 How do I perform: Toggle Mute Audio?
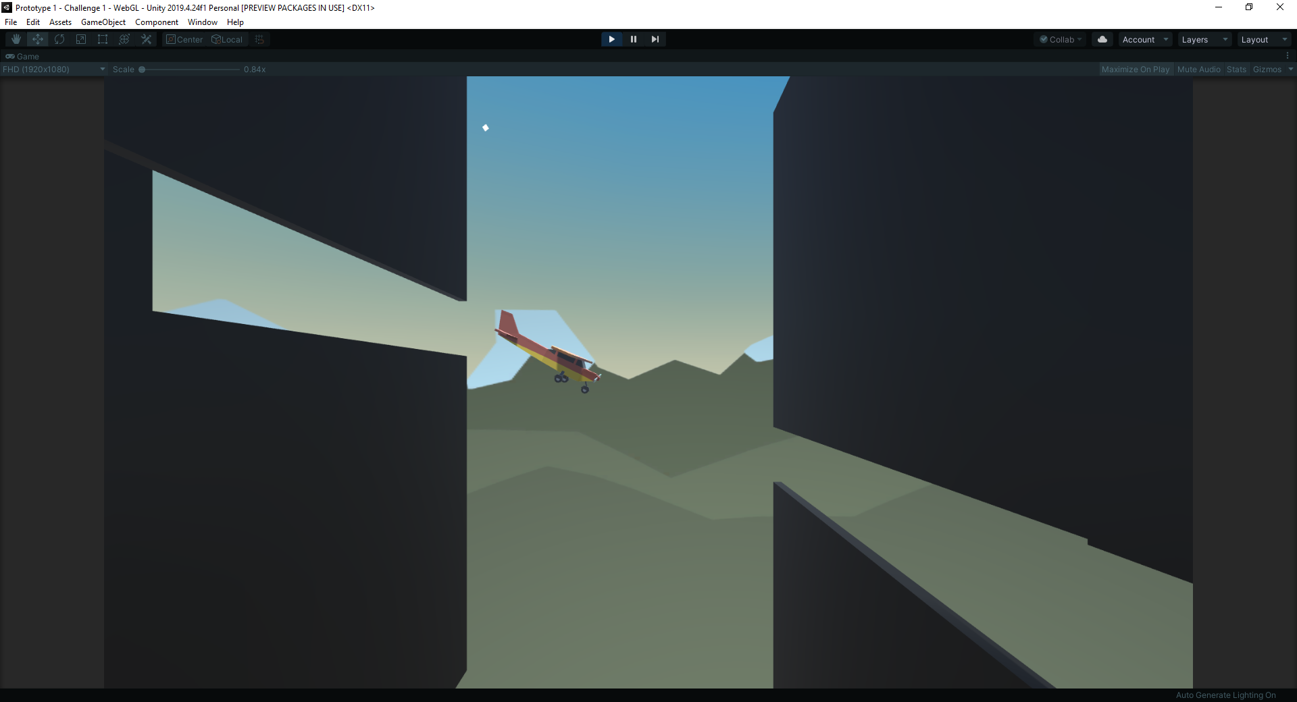click(1198, 69)
